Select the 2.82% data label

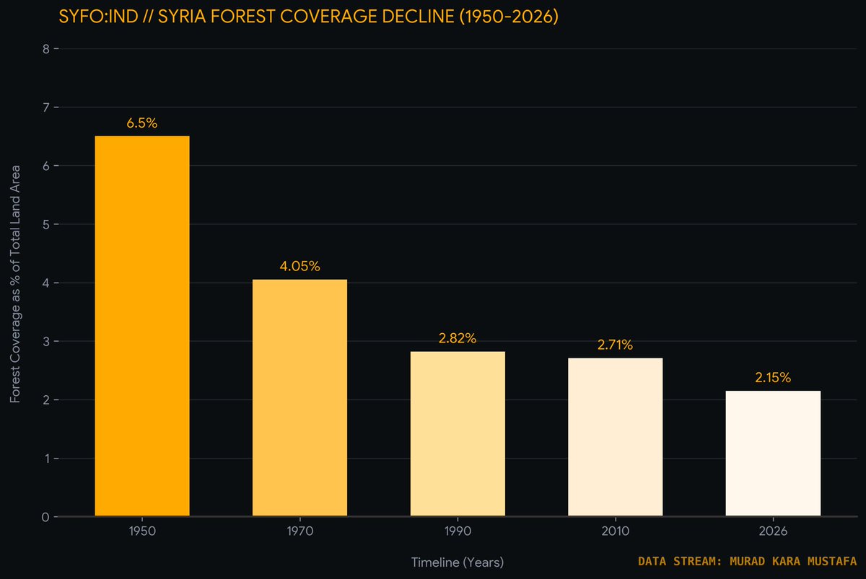pos(458,338)
